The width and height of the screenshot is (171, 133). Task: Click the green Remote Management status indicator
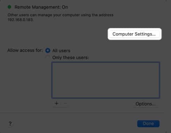pos(9,7)
